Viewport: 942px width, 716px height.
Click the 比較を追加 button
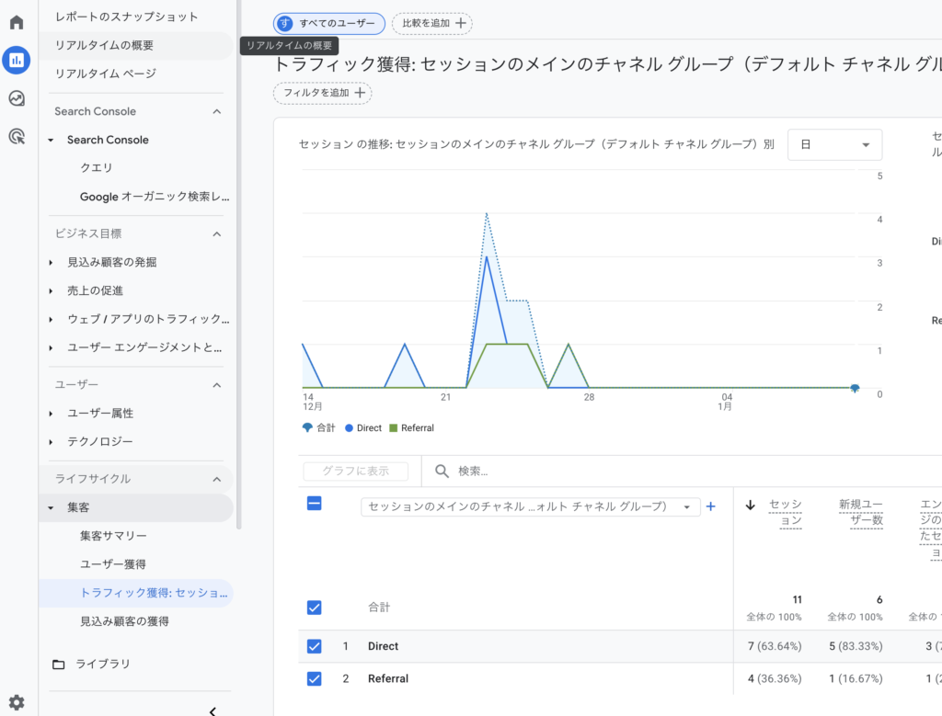tap(432, 23)
